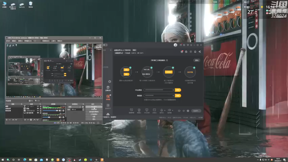Expand the speaker options arrow in streaming toolbar
The height and width of the screenshot is (162, 288).
pos(173,110)
